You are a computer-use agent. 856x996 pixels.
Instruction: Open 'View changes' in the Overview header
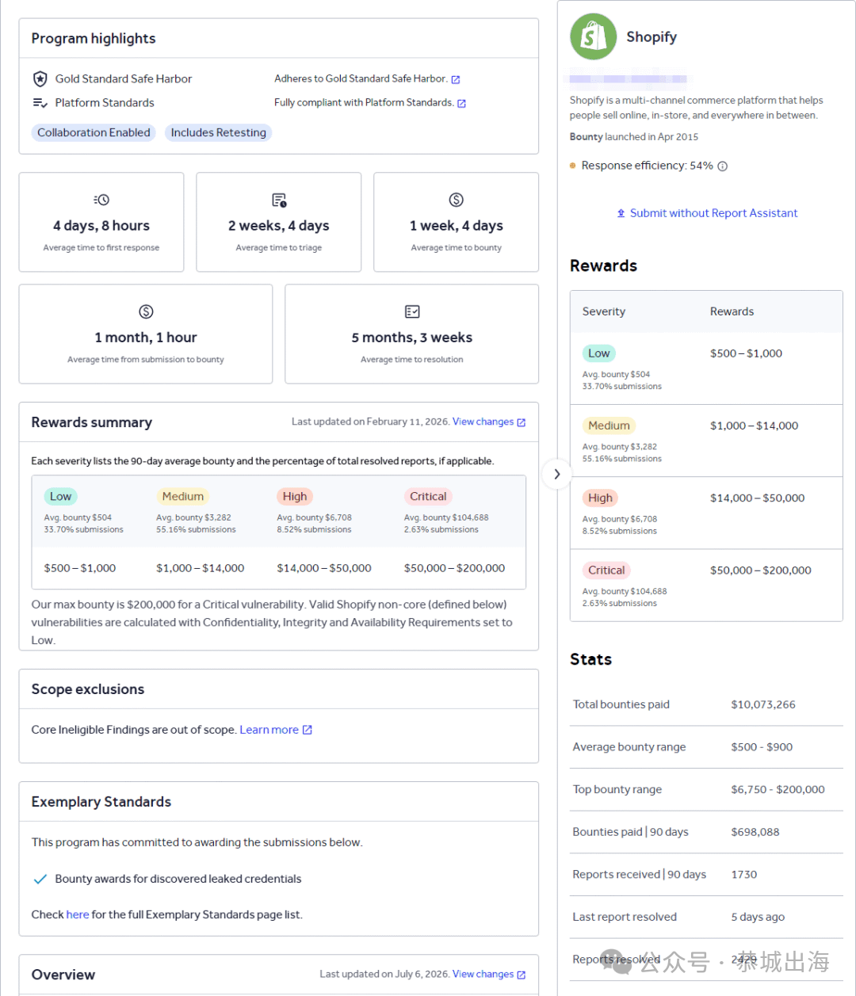(x=489, y=974)
